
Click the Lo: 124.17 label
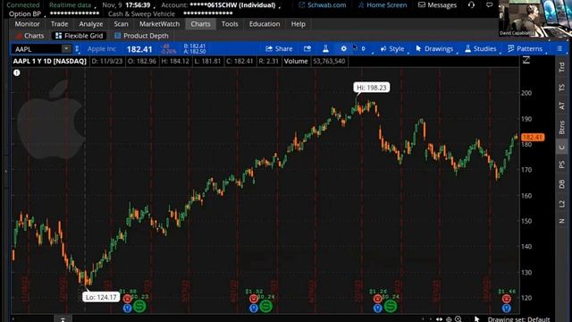(x=101, y=297)
